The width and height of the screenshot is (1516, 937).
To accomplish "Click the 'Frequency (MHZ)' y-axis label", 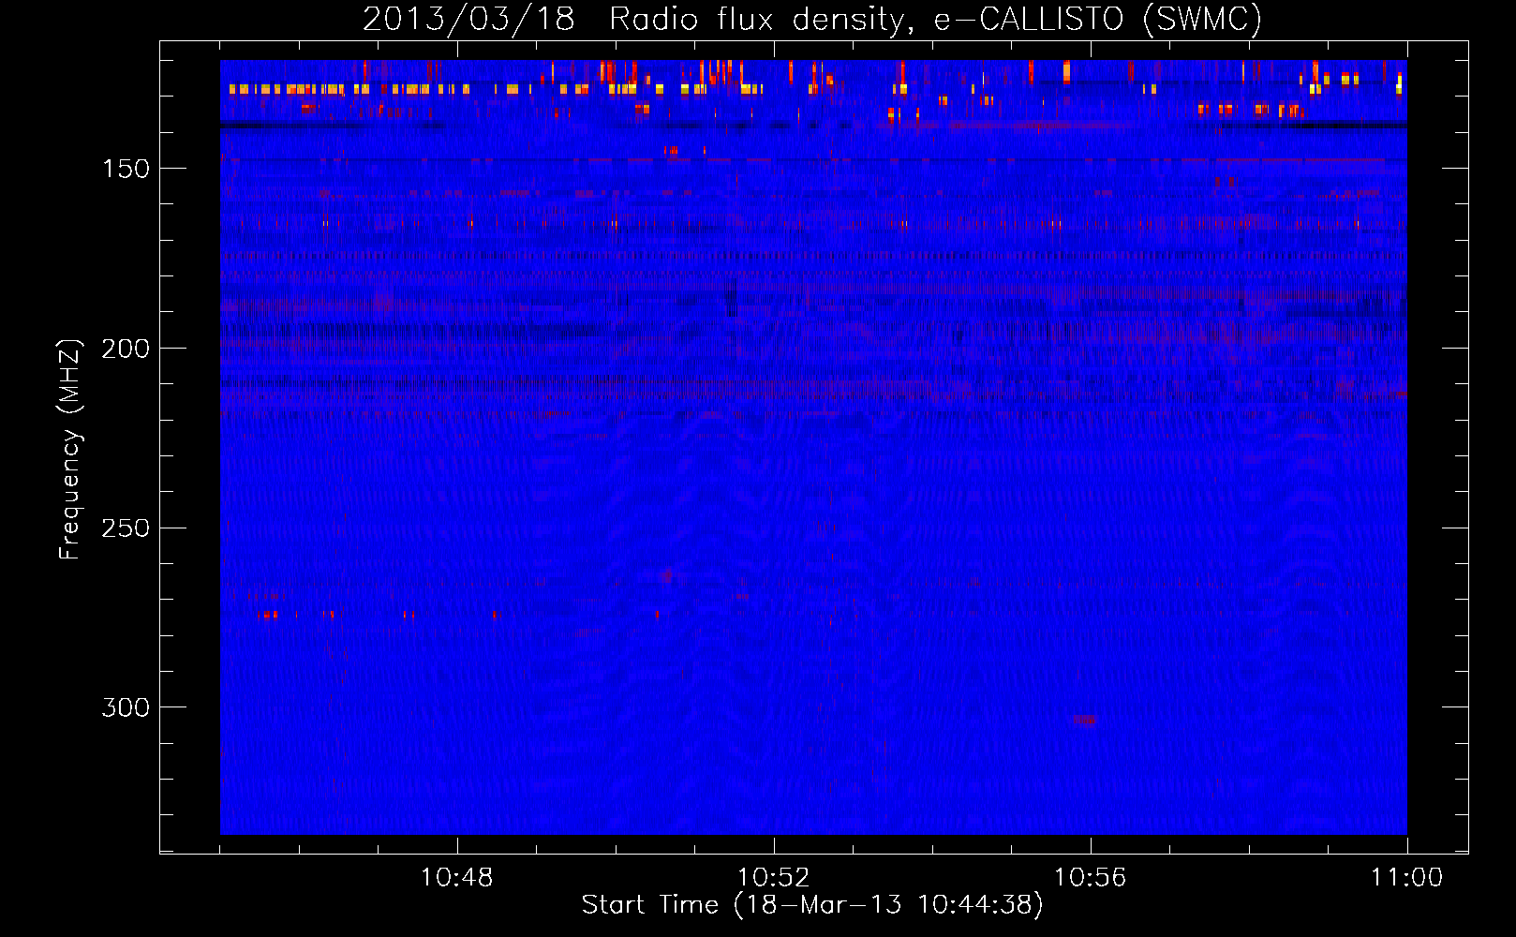I will tap(70, 450).
